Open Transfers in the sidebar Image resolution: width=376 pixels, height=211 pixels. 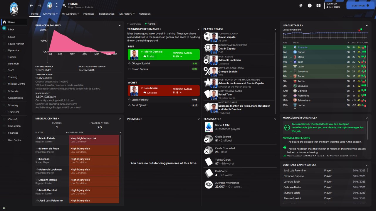[14, 112]
